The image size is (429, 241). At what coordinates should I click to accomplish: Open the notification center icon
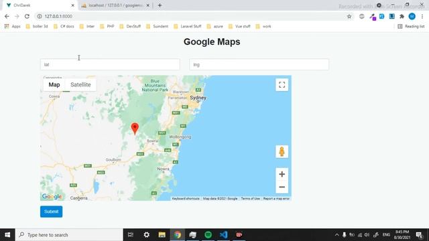420,235
